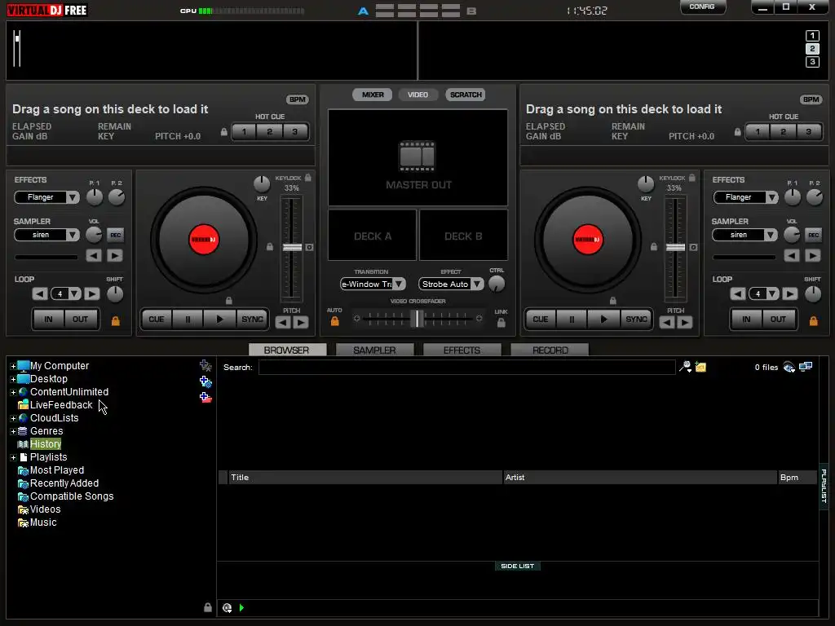Click SYNC on the right deck
Screen dimensions: 835x626
tap(636, 320)
